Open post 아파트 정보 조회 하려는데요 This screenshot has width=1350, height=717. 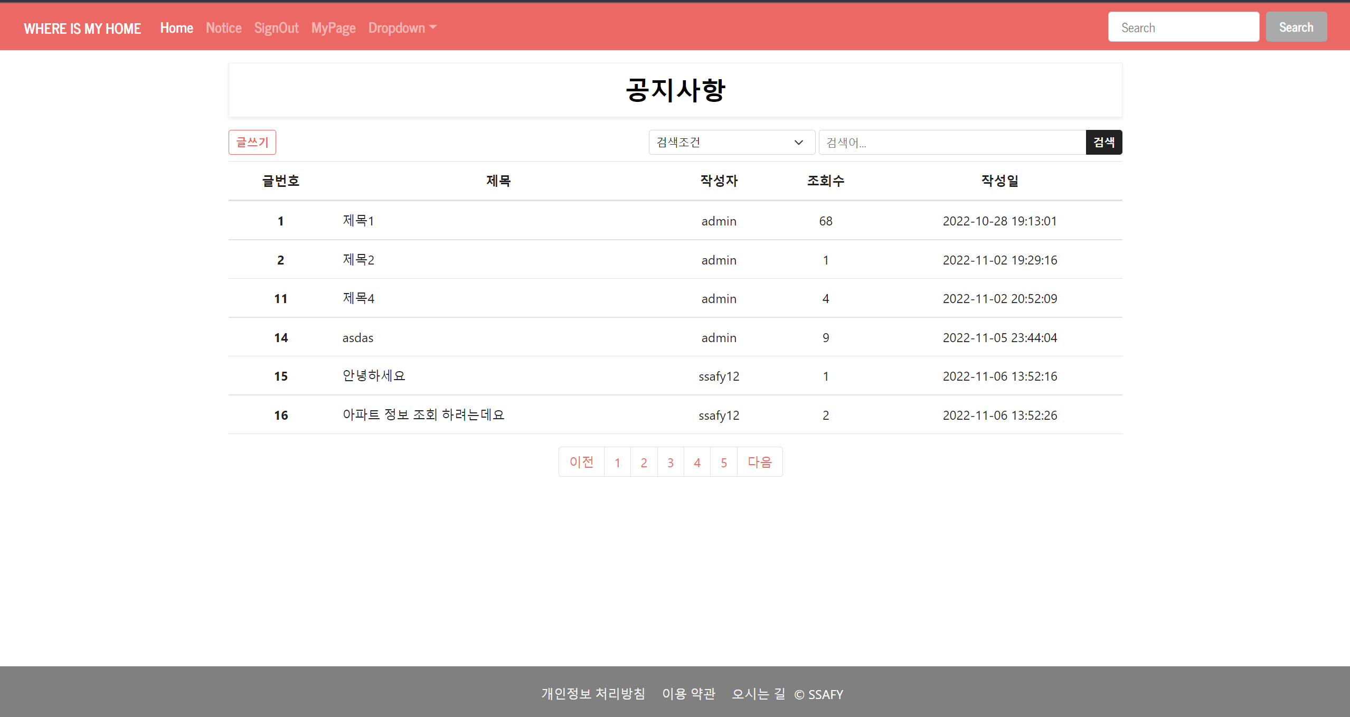pos(423,415)
